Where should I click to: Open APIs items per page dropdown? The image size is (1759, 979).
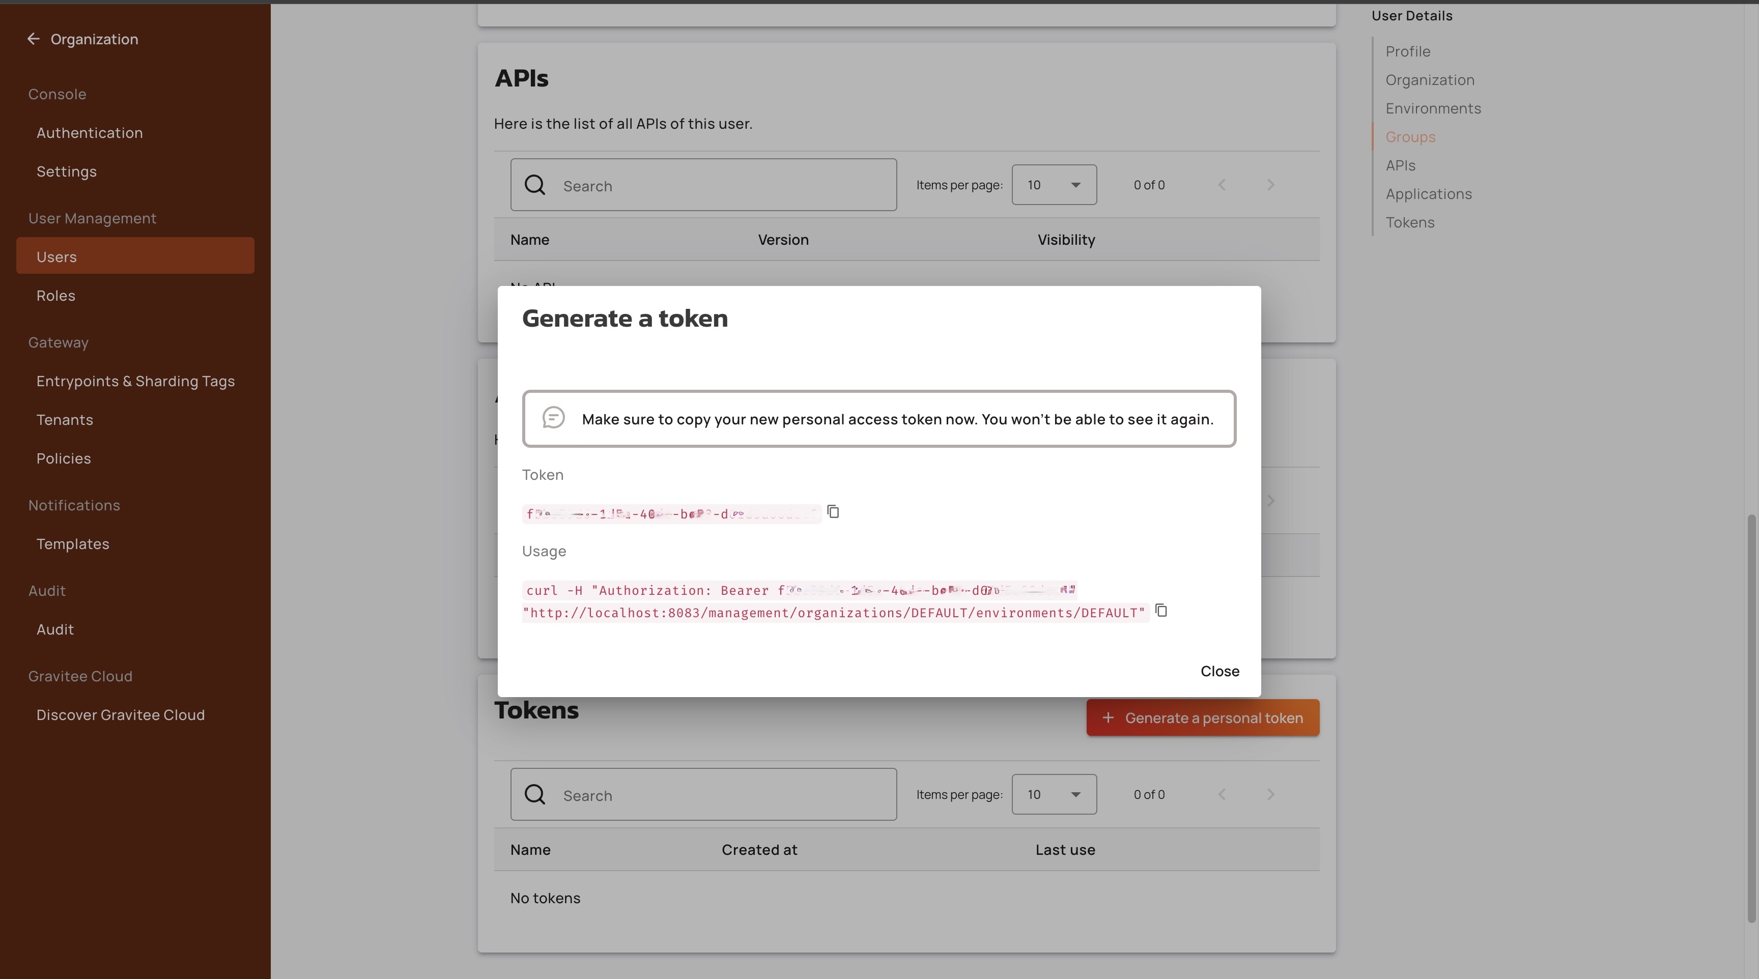(1054, 185)
